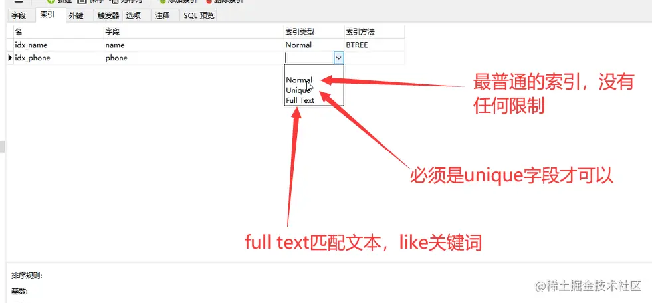652x303 pixels.
Task: Click the index type combo box field
Action: click(309, 58)
